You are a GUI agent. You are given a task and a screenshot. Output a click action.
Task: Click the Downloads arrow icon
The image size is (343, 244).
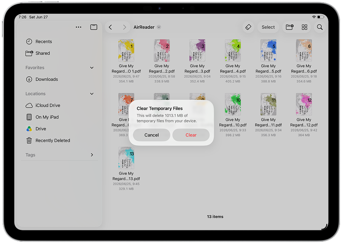tap(29, 79)
